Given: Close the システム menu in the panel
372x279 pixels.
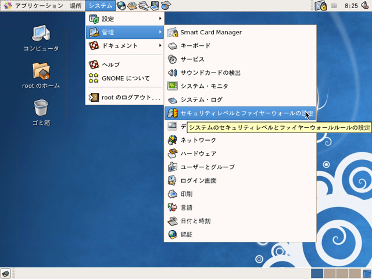Looking at the screenshot, I should point(101,5).
